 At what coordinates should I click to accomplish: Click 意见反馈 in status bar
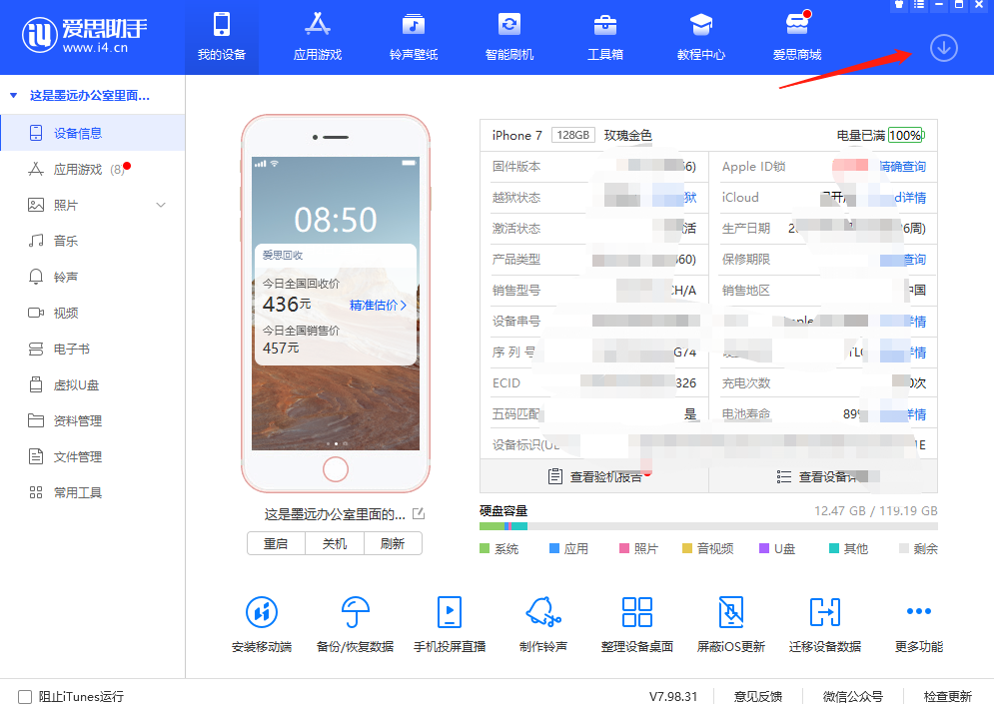757,696
